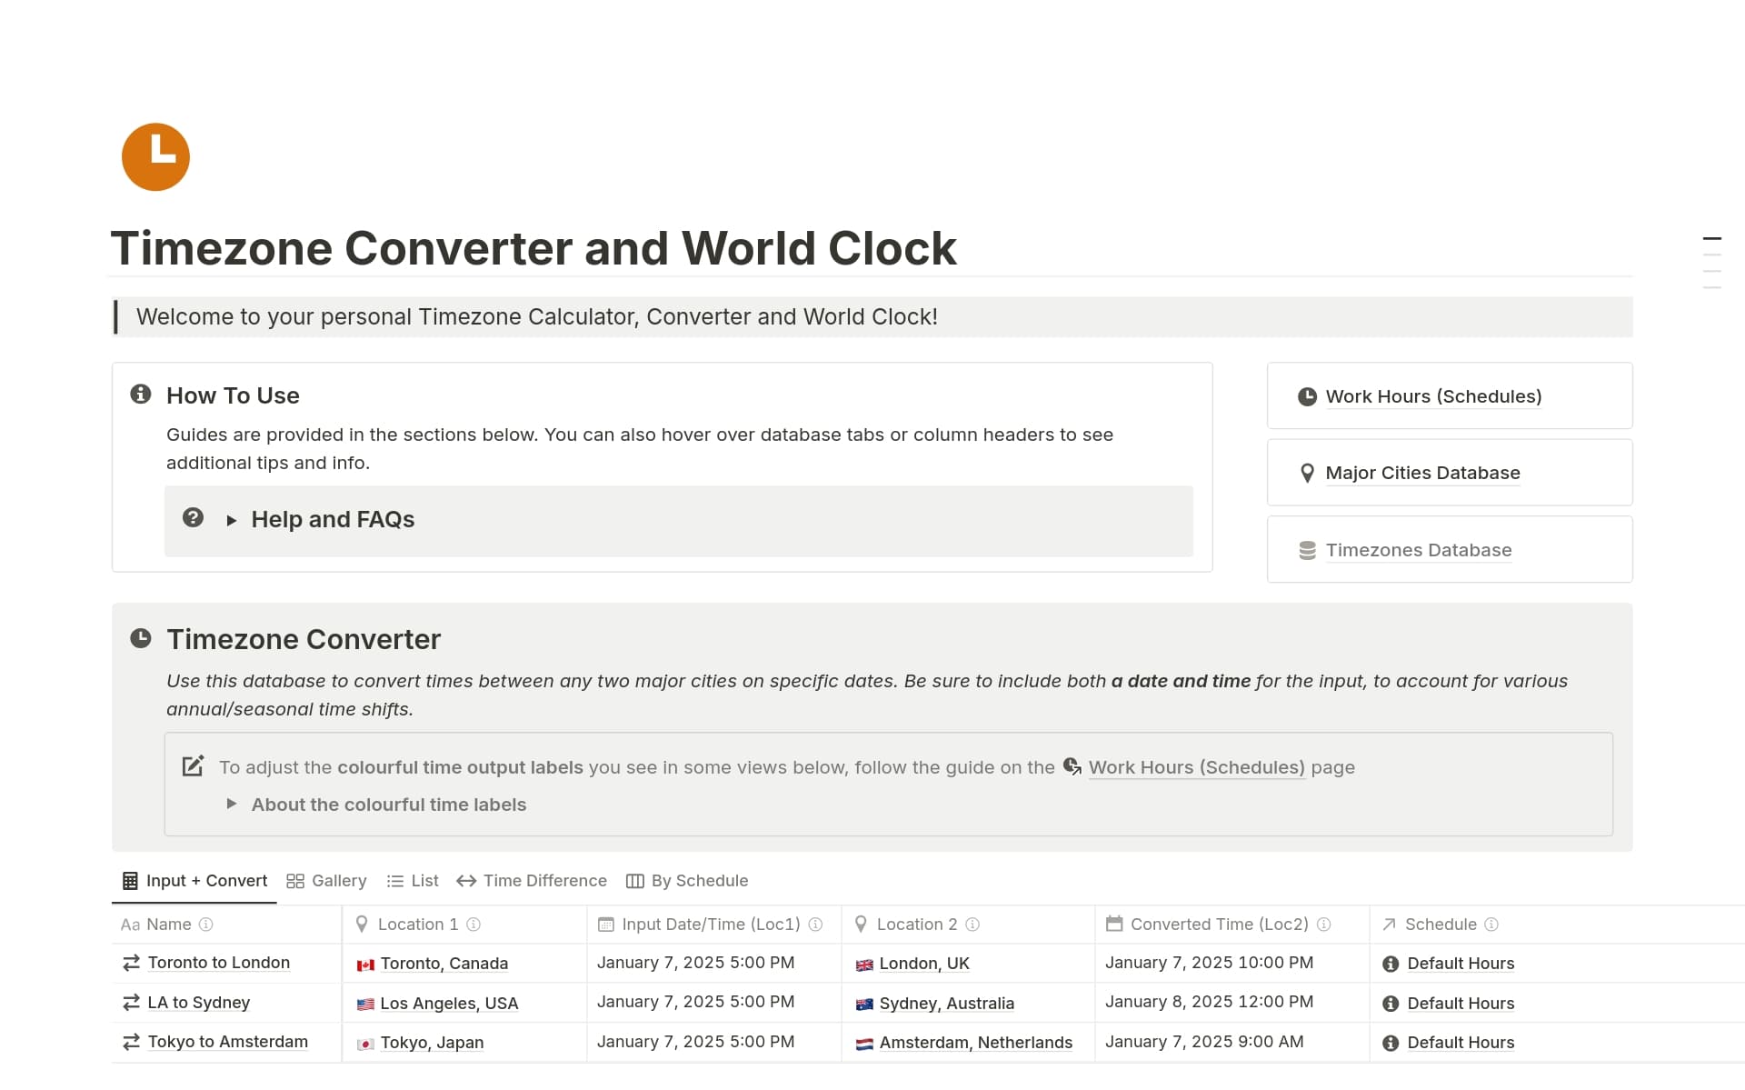Click the Canadian flag icon next to Toronto, Canada
The image size is (1745, 1090).
click(x=366, y=964)
